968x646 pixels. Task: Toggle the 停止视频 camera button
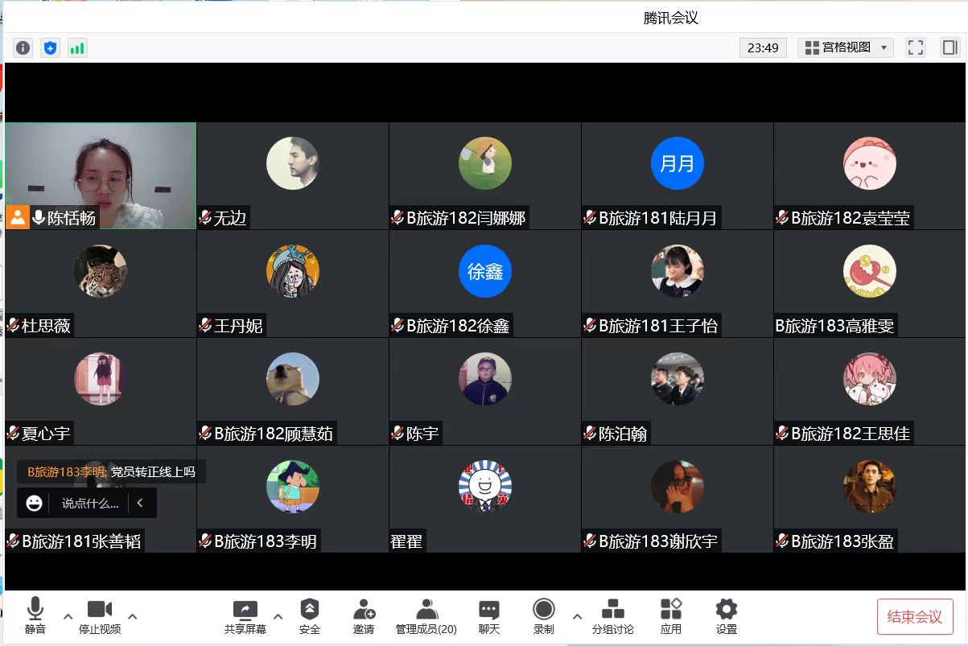tap(100, 617)
